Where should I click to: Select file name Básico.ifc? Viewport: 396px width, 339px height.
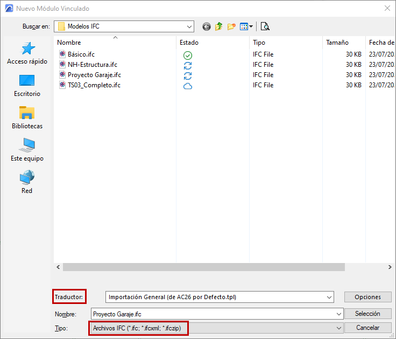[81, 54]
